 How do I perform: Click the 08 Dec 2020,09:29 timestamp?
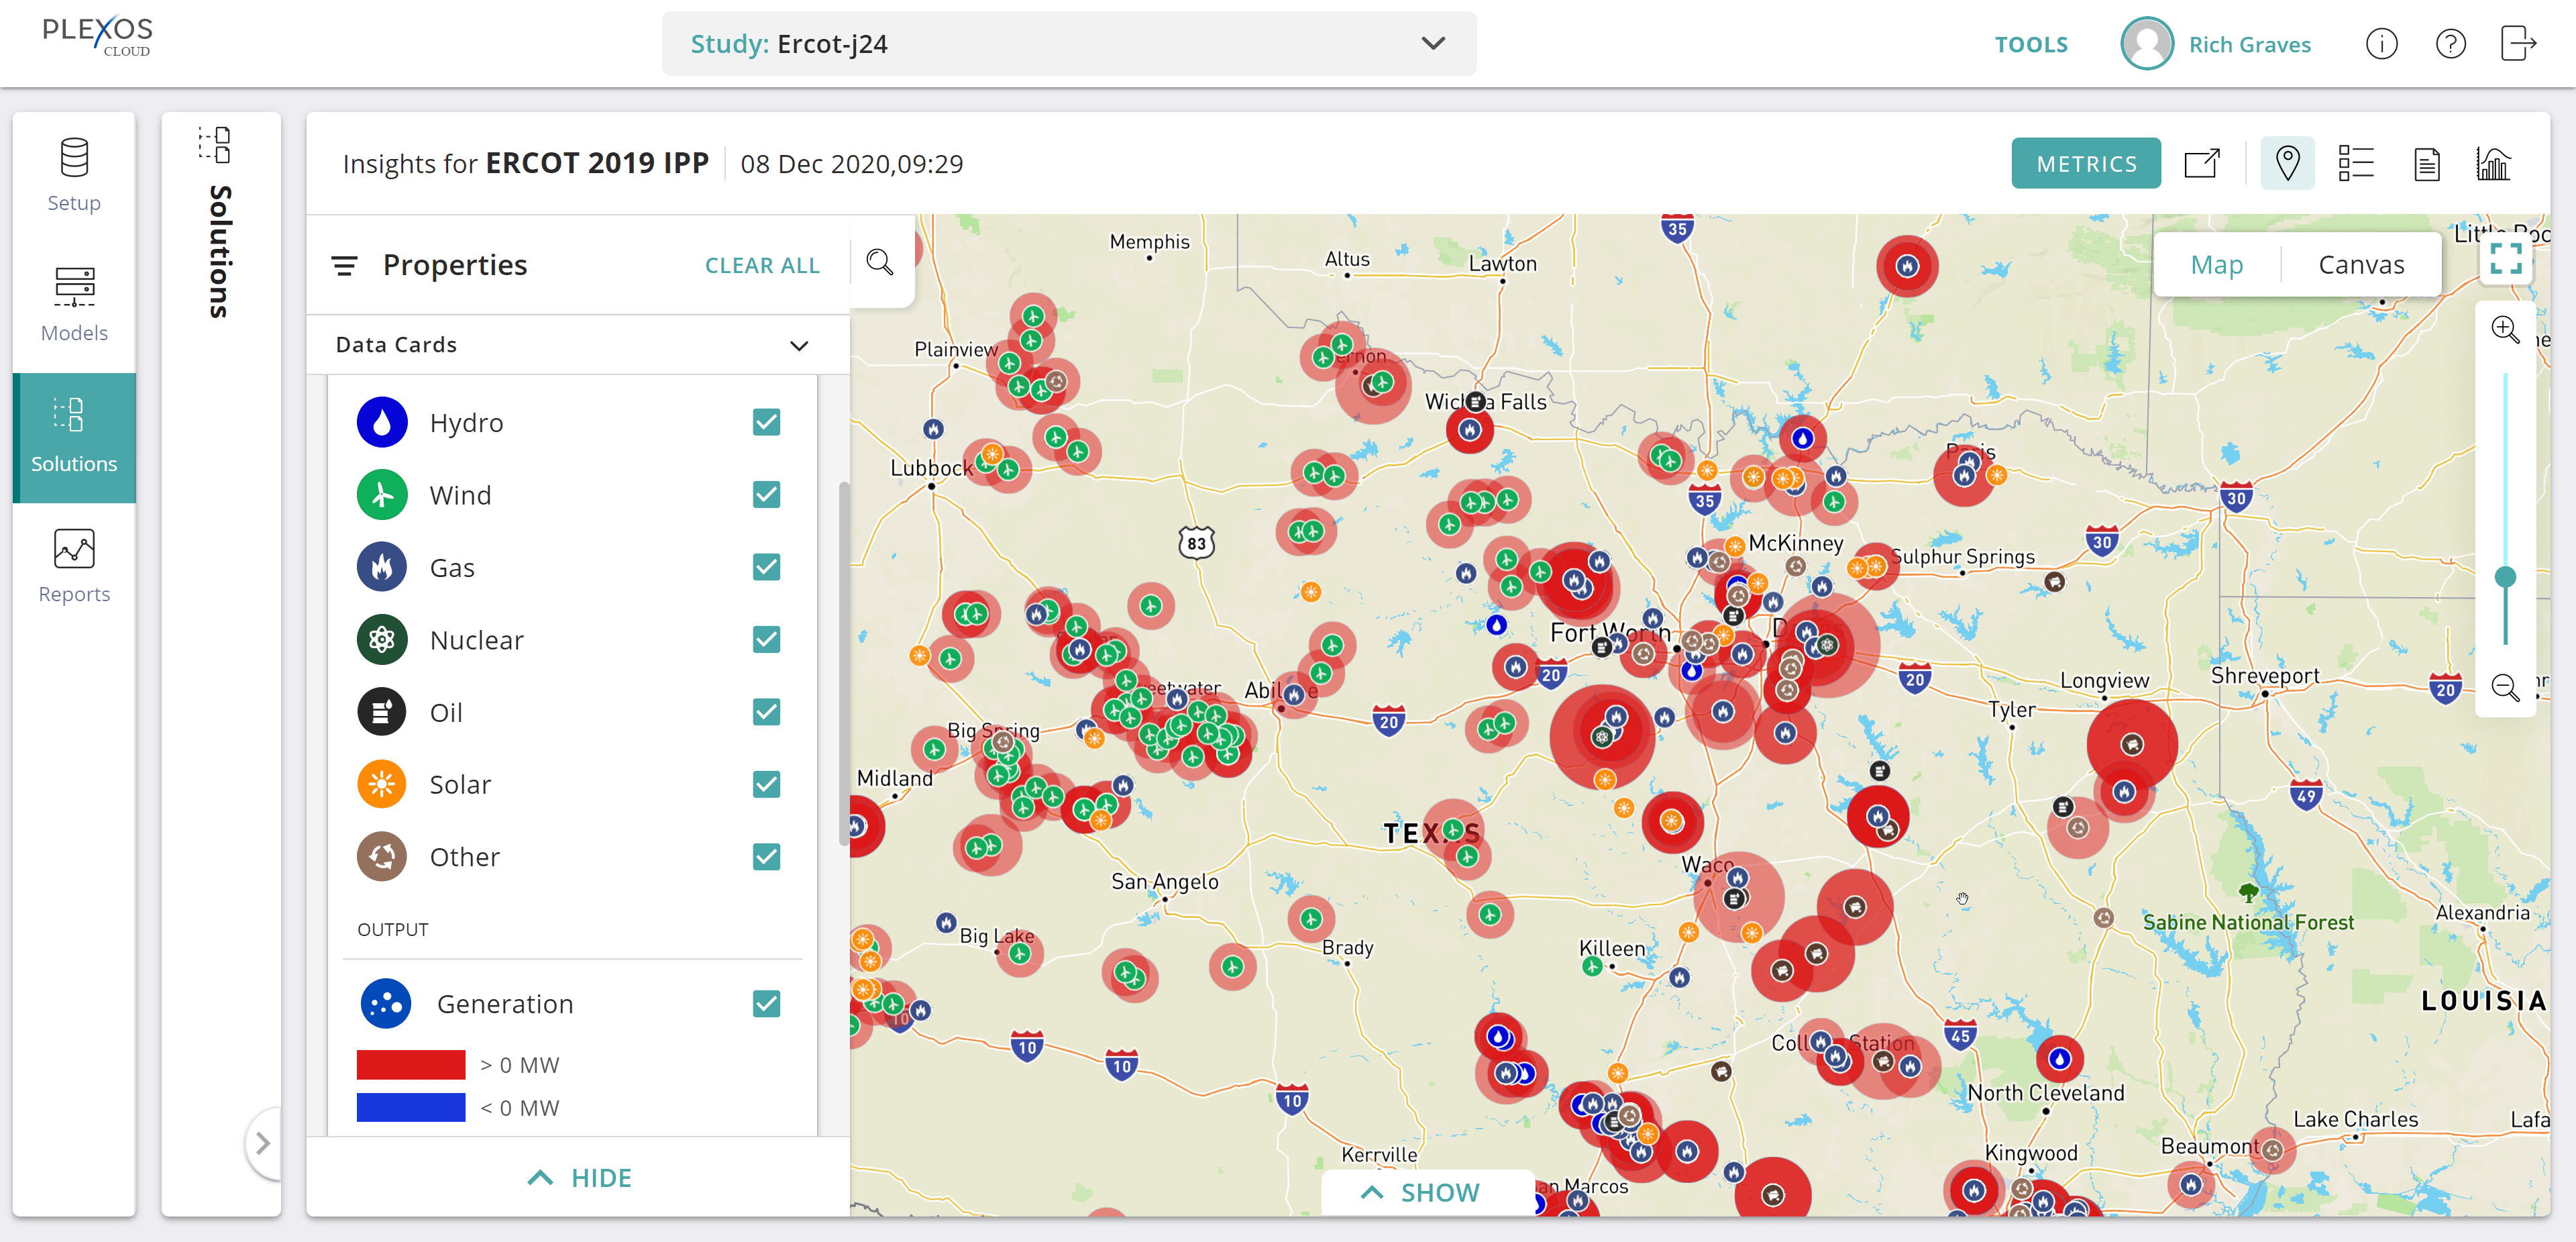(851, 163)
